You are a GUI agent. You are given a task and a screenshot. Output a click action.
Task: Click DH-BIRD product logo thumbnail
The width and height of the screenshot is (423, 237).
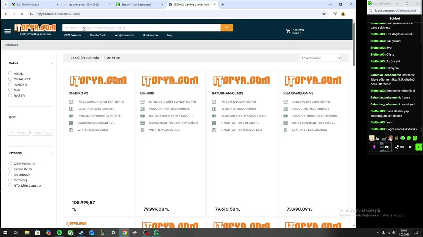[170, 81]
